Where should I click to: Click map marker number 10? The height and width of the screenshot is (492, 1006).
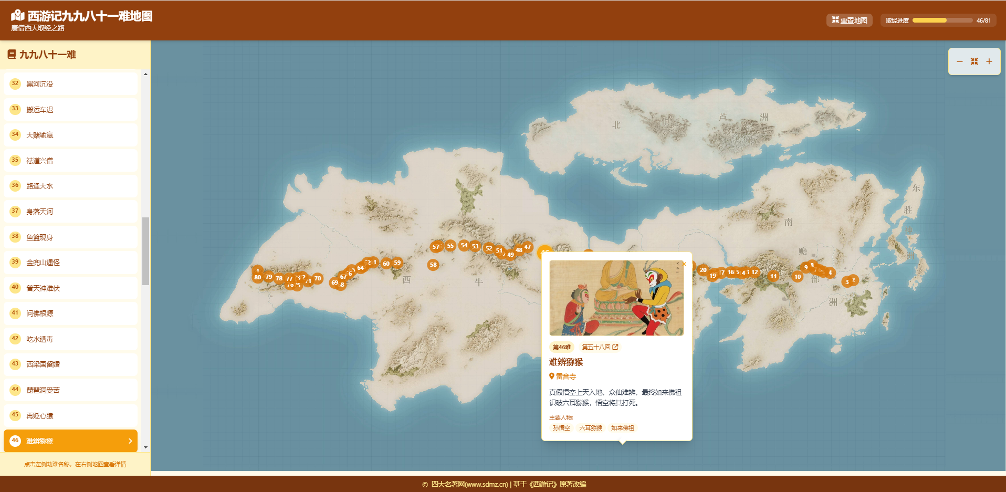(798, 277)
